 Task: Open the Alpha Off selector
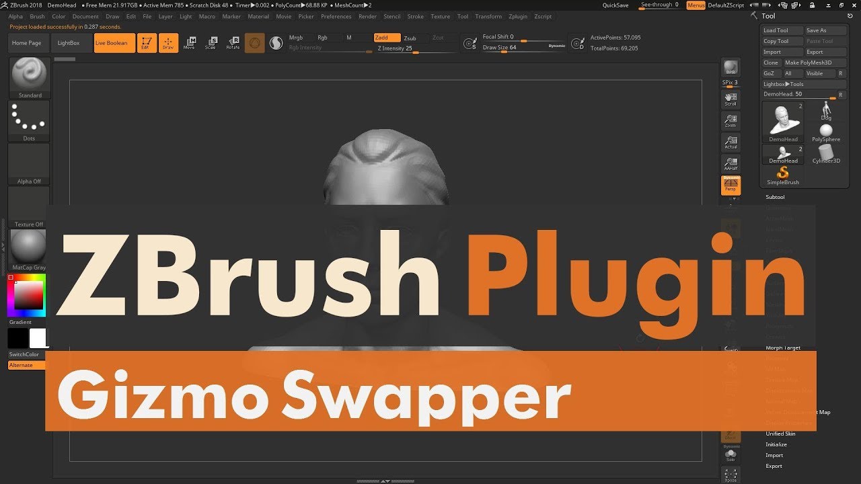pos(30,164)
